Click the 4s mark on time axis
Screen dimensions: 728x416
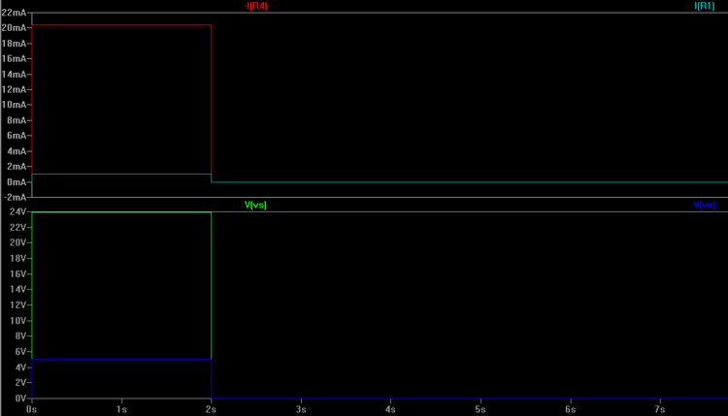click(390, 408)
